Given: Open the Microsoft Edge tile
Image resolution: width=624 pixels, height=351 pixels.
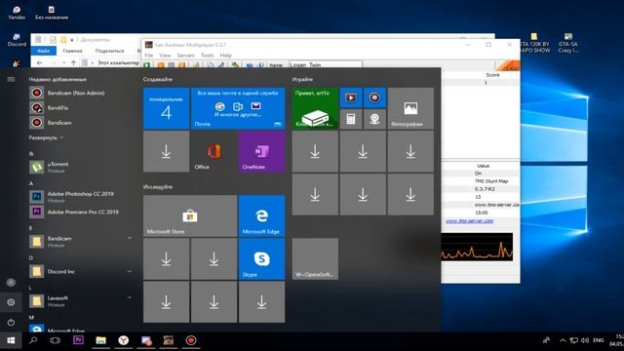Looking at the screenshot, I should 261,215.
